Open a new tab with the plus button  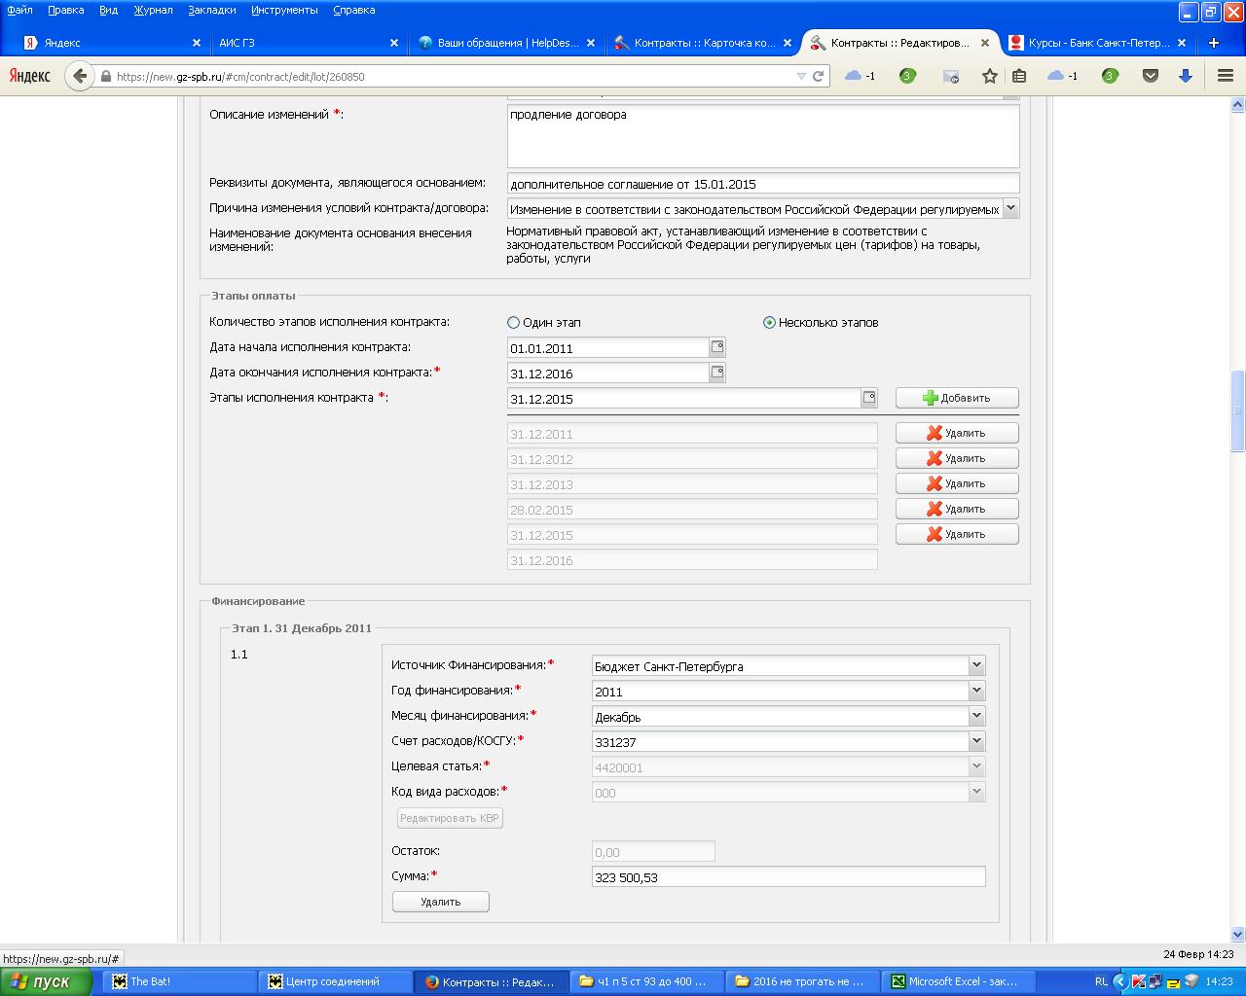tap(1214, 43)
